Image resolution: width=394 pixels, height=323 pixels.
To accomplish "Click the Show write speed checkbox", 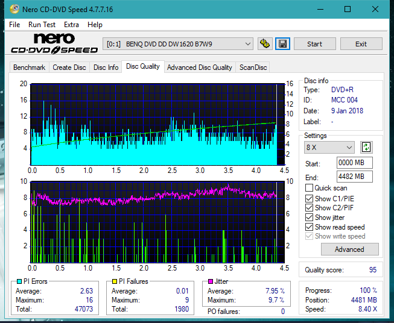I will click(x=309, y=236).
